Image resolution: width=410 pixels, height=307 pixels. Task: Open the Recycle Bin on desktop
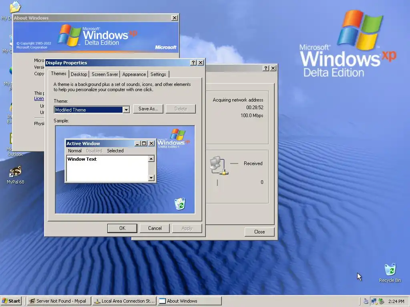390,273
